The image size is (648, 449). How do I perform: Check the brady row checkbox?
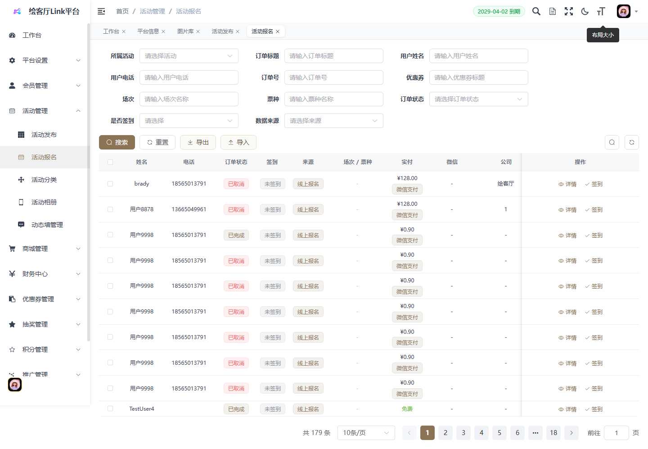pyautogui.click(x=110, y=184)
